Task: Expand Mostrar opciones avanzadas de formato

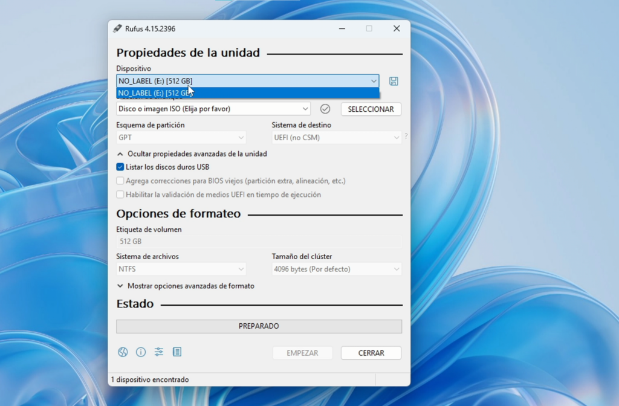Action: click(x=186, y=286)
